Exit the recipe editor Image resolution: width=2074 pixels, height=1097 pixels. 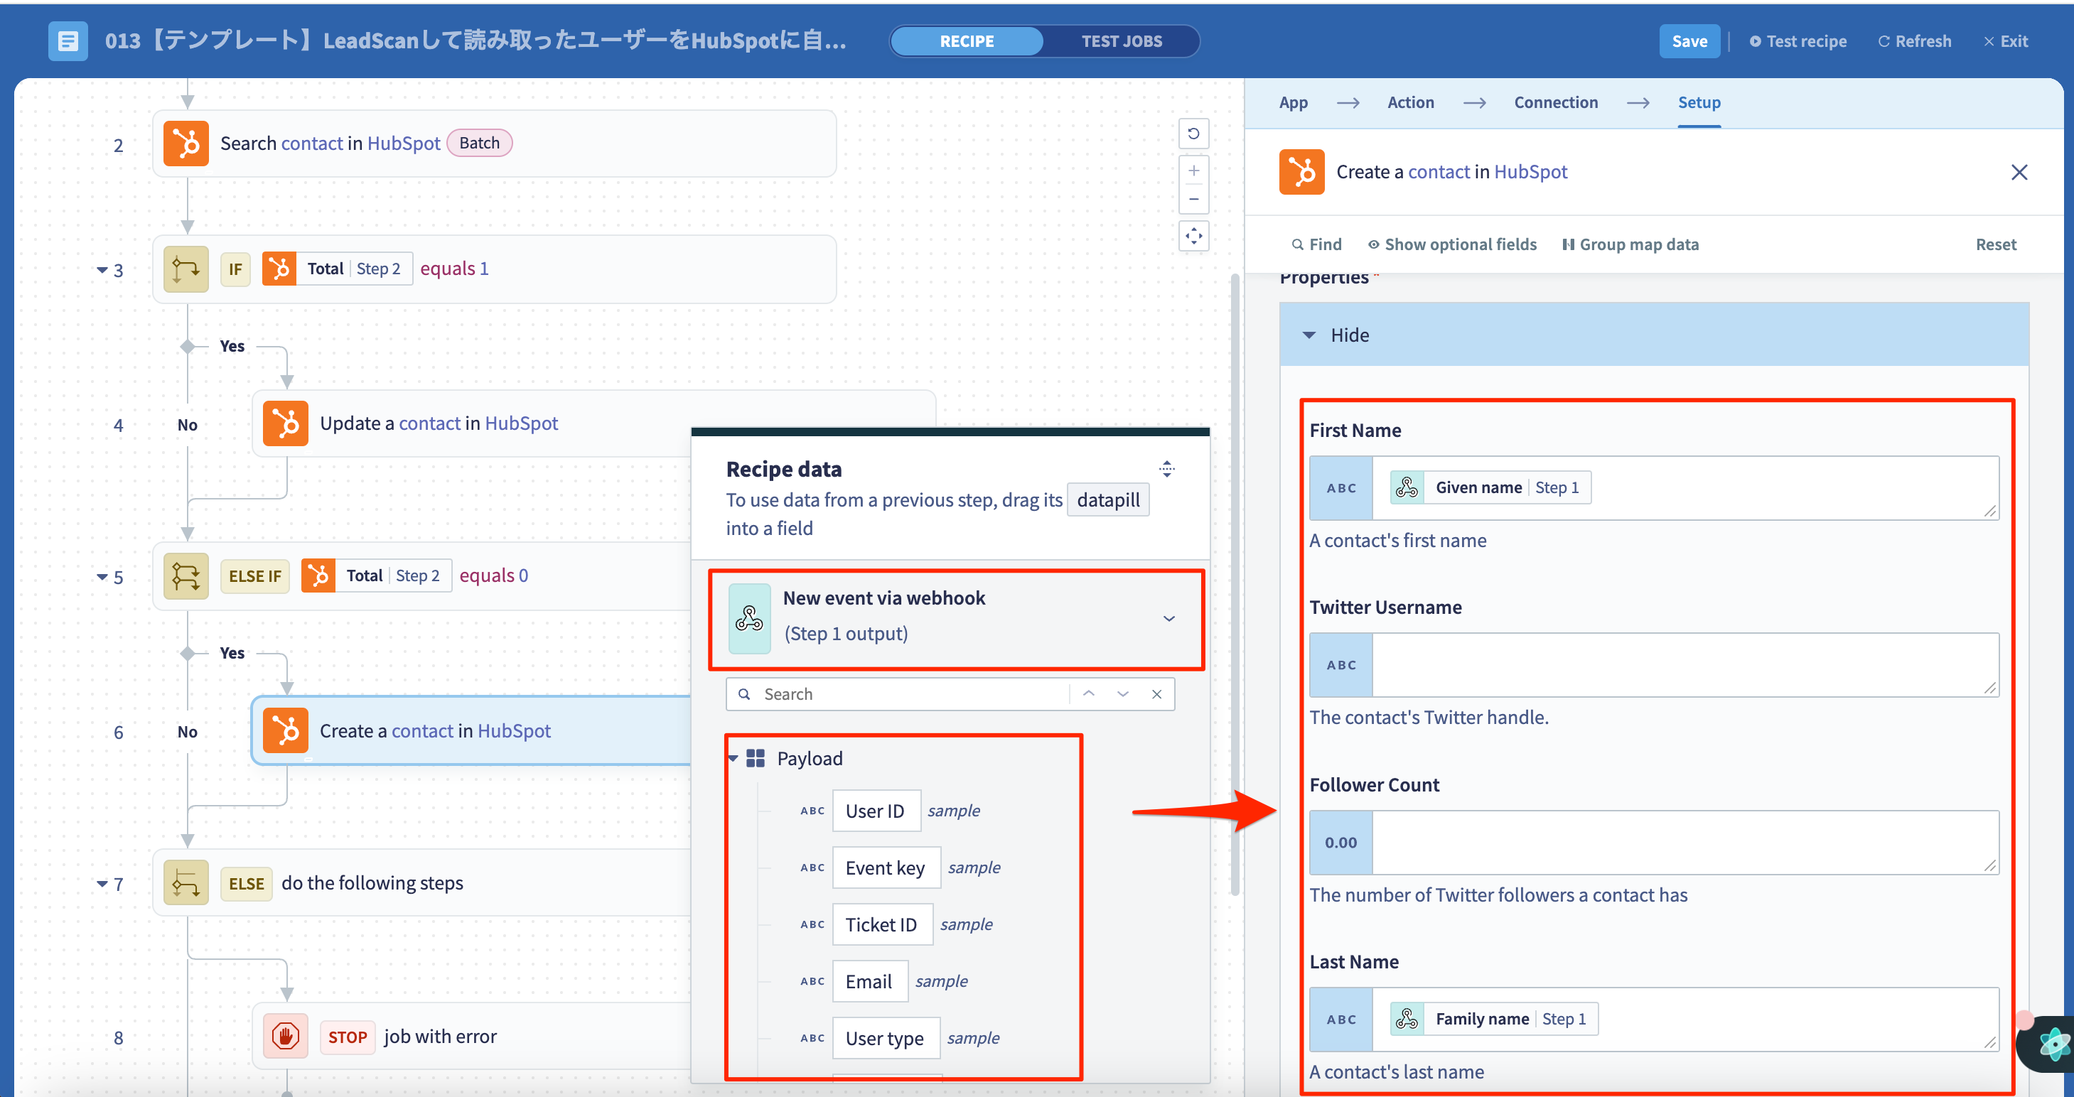click(2006, 41)
